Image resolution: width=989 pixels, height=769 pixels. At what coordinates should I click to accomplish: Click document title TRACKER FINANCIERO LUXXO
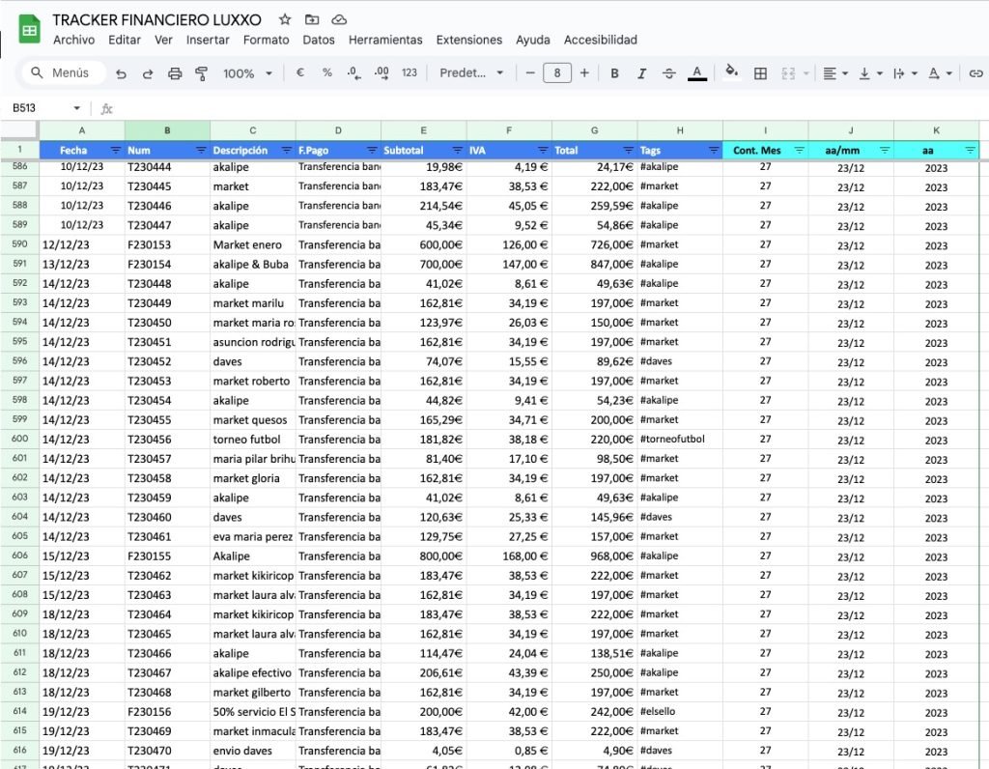pyautogui.click(x=156, y=20)
